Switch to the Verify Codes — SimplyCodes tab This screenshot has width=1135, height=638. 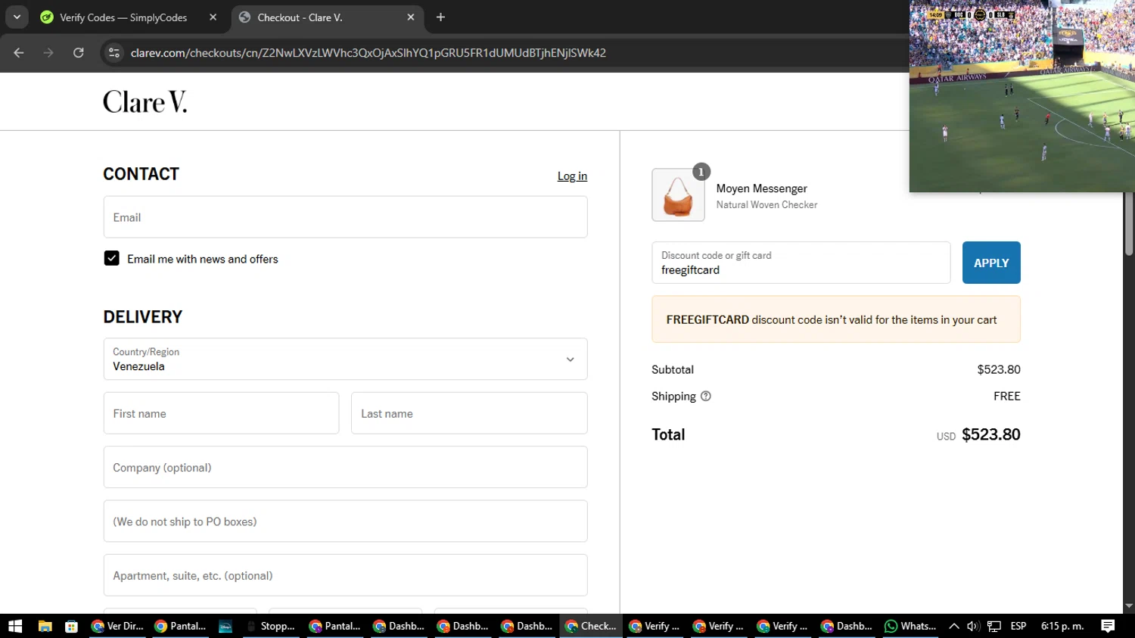tap(123, 17)
